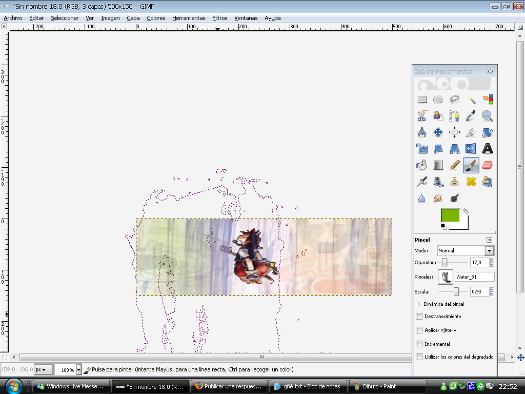The image size is (525, 394).
Task: Select the Ink tool
Action: (438, 182)
